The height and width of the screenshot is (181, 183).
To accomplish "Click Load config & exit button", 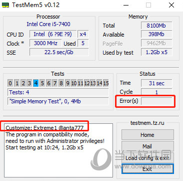I will [147, 157].
